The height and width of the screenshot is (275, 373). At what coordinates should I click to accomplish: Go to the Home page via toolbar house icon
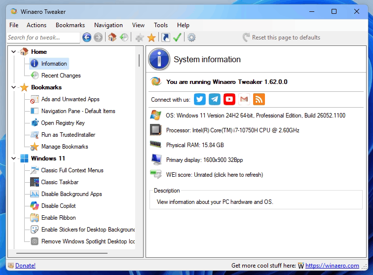click(x=112, y=38)
